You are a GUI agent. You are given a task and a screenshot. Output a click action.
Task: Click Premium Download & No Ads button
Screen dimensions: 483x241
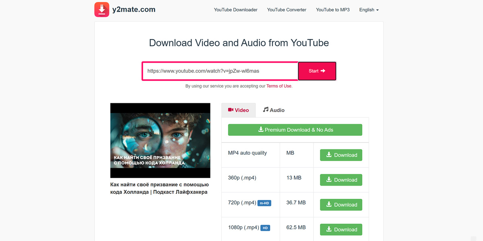295,130
